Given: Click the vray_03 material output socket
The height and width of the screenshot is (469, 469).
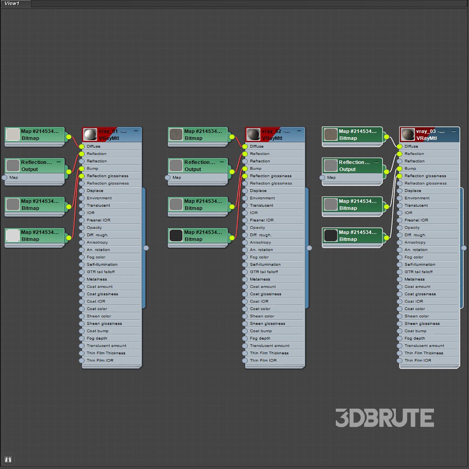Looking at the screenshot, I should tap(464, 248).
